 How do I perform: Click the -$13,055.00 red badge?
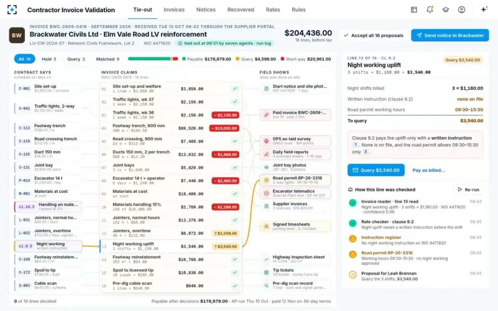coord(225,128)
